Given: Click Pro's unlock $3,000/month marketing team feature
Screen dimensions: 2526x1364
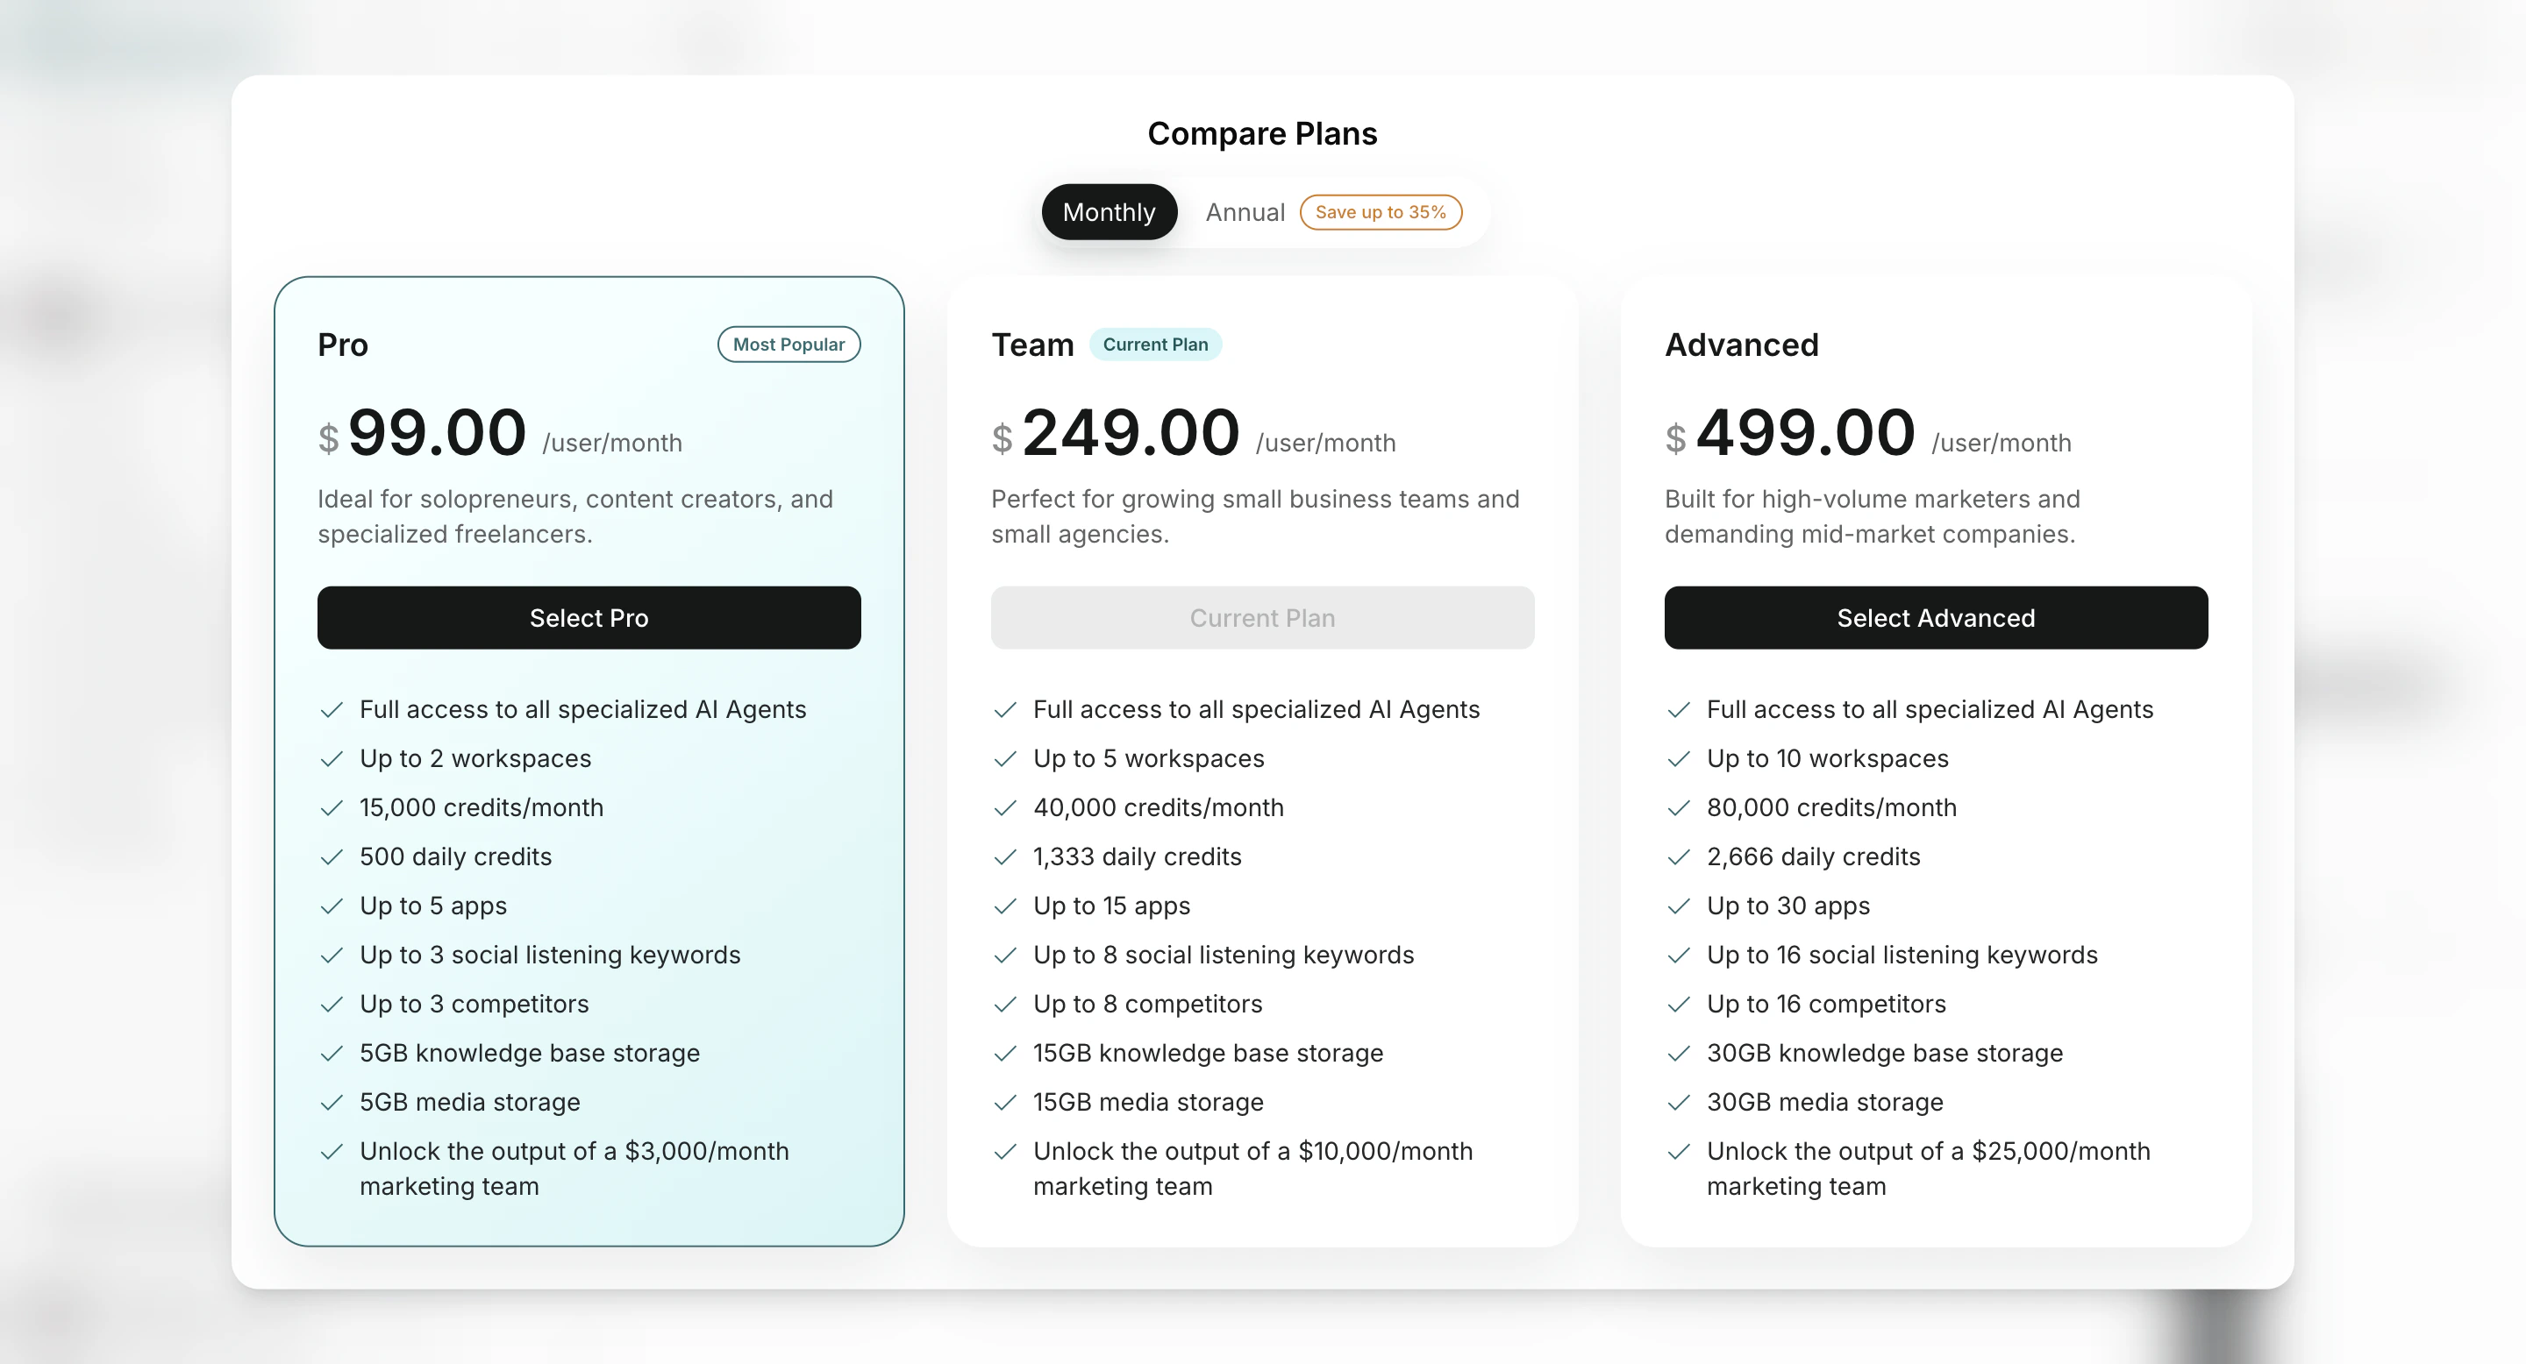Looking at the screenshot, I should click(574, 1168).
